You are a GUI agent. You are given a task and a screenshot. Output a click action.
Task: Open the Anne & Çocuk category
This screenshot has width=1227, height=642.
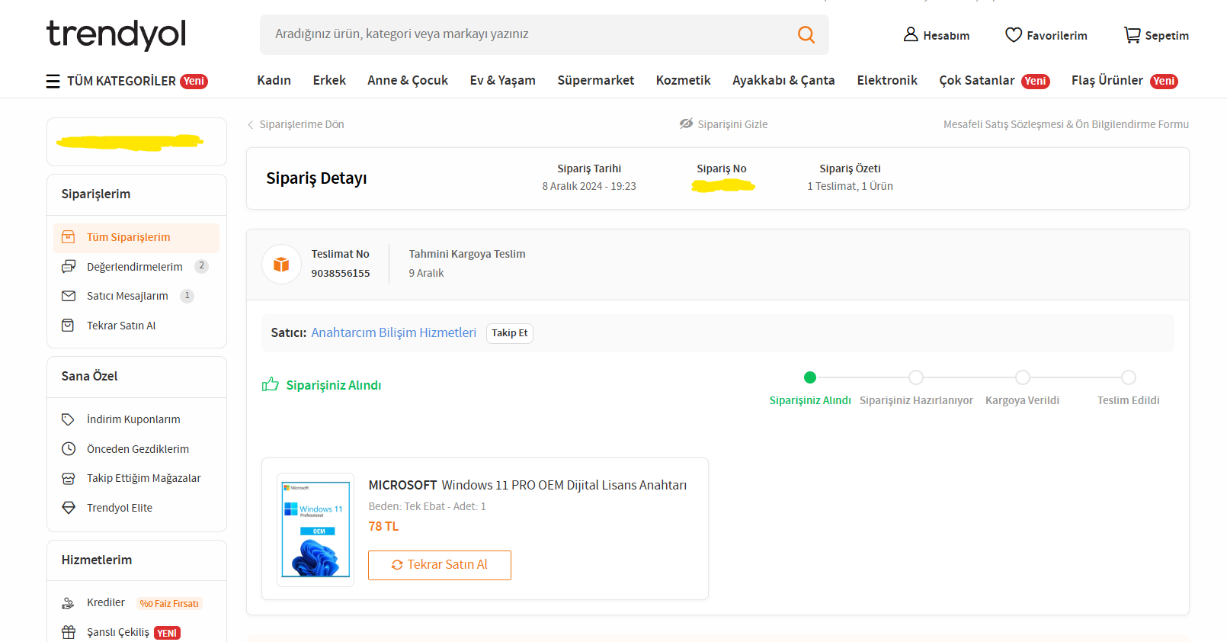point(408,80)
